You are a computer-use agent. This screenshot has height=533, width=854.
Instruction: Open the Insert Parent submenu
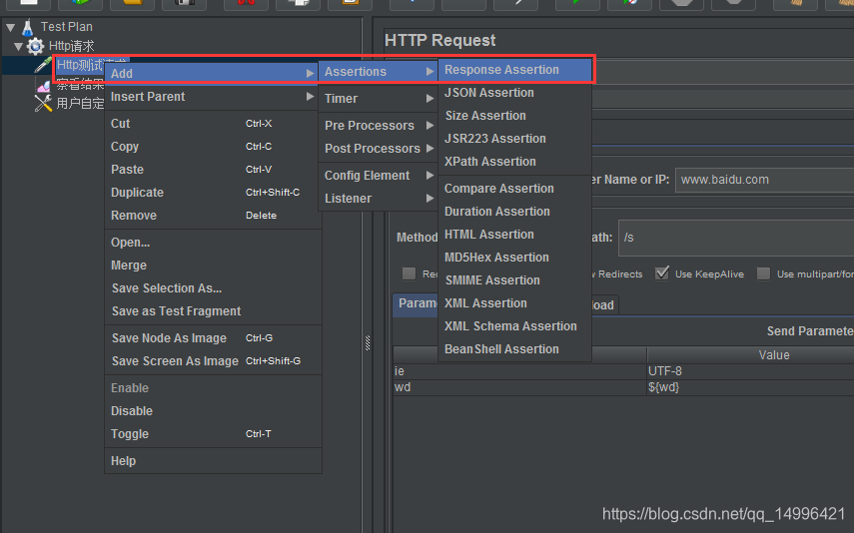(212, 97)
